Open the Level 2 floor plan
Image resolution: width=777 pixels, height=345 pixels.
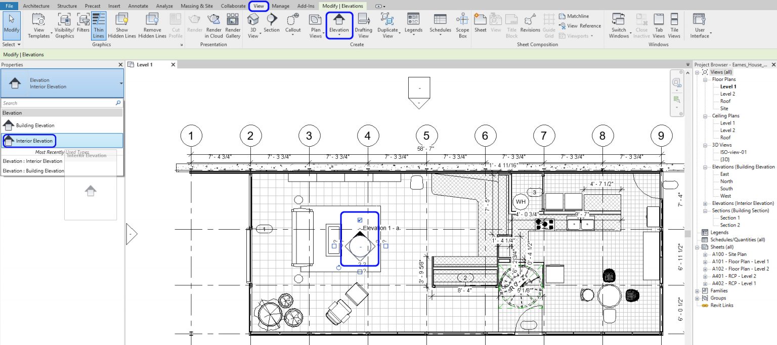[727, 94]
